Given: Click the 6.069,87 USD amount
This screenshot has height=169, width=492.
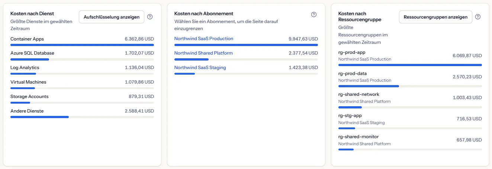Looking at the screenshot, I should (467, 56).
